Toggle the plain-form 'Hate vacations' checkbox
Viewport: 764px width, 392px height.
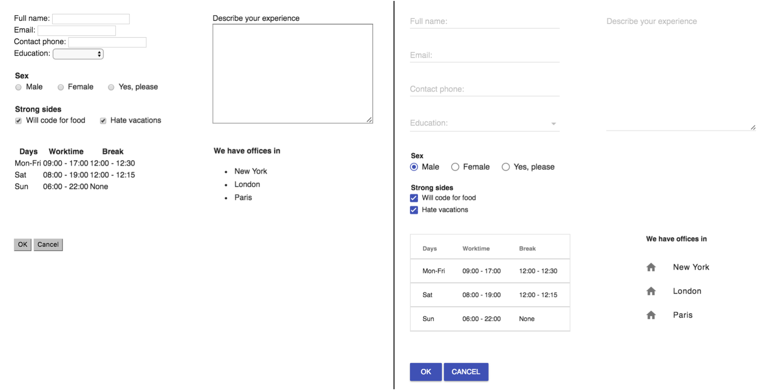pos(103,121)
